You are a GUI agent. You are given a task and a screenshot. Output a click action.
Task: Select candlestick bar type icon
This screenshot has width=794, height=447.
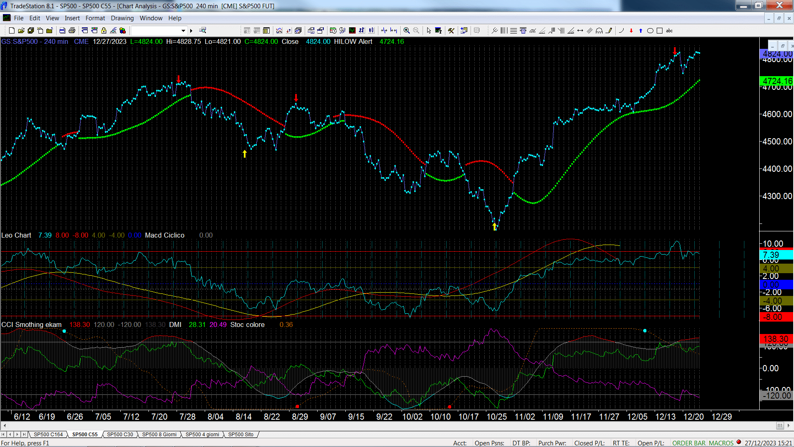pyautogui.click(x=371, y=30)
